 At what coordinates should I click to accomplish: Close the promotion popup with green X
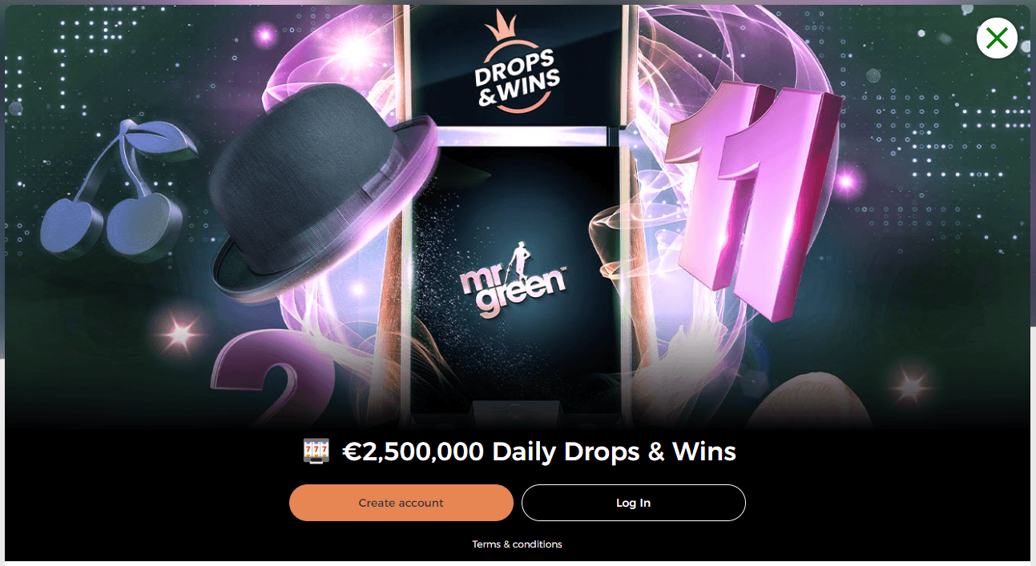click(997, 38)
